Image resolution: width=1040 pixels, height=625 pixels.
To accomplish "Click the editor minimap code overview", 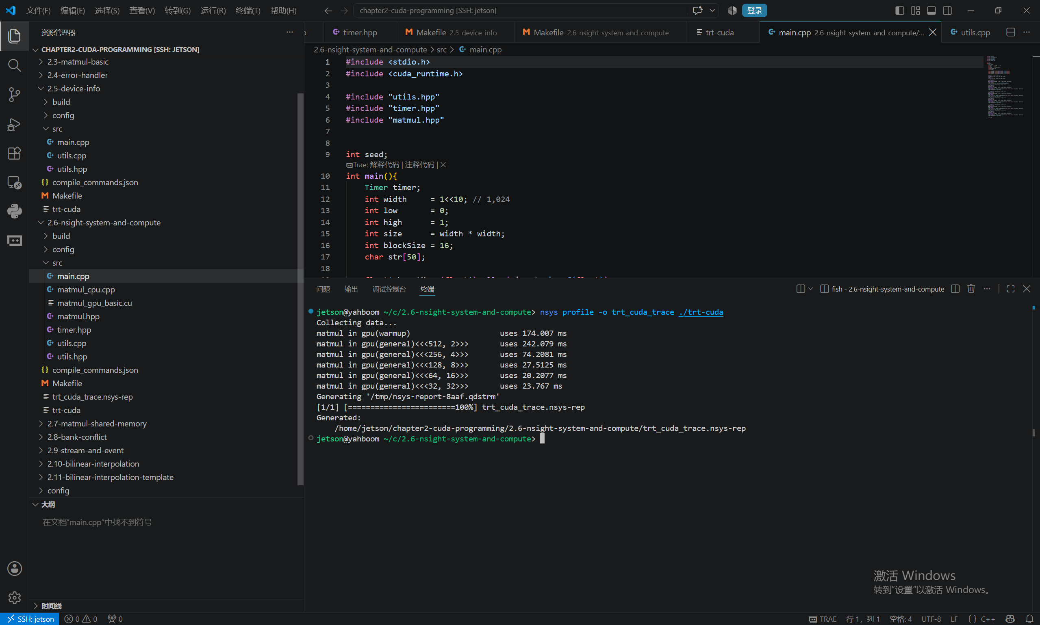I will click(1006, 87).
